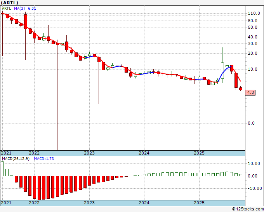The width and height of the screenshot is (264, 212).
Task: Open the 12Stocks.com copyright link
Action: pos(248,209)
